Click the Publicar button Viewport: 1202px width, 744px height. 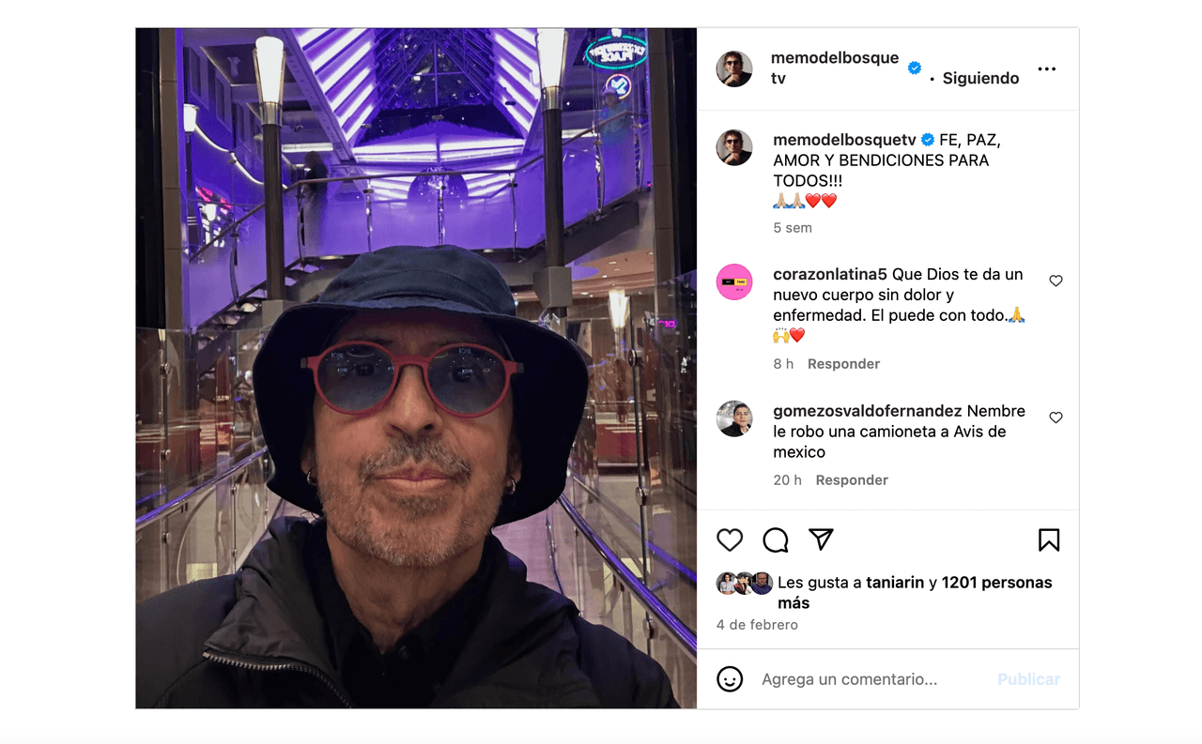[1028, 679]
